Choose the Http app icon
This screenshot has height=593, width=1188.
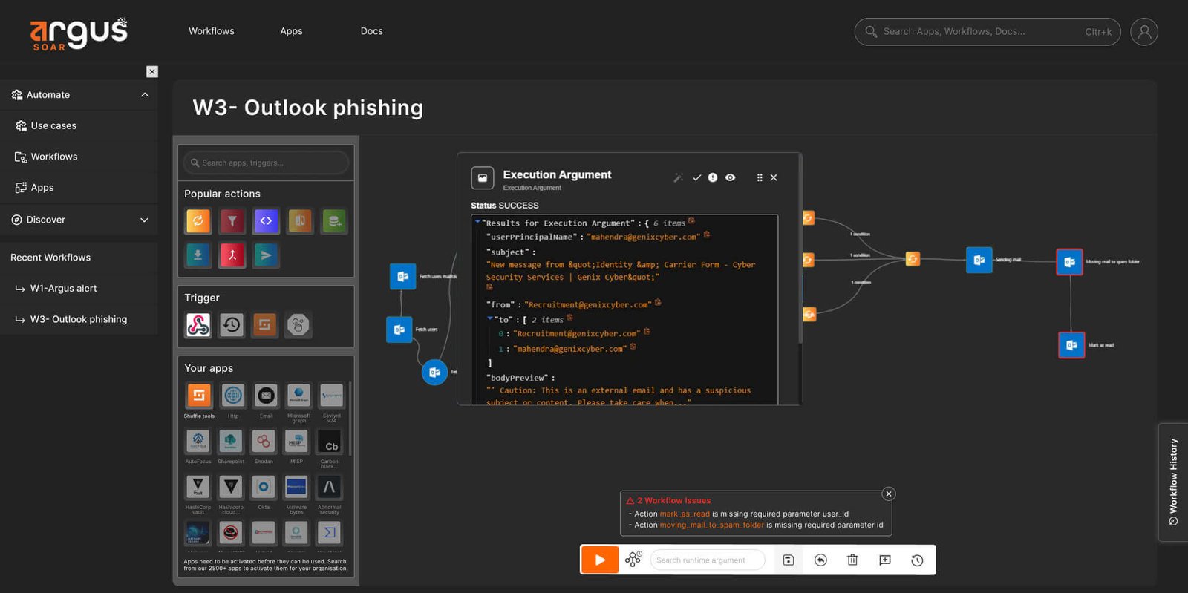[x=232, y=396]
